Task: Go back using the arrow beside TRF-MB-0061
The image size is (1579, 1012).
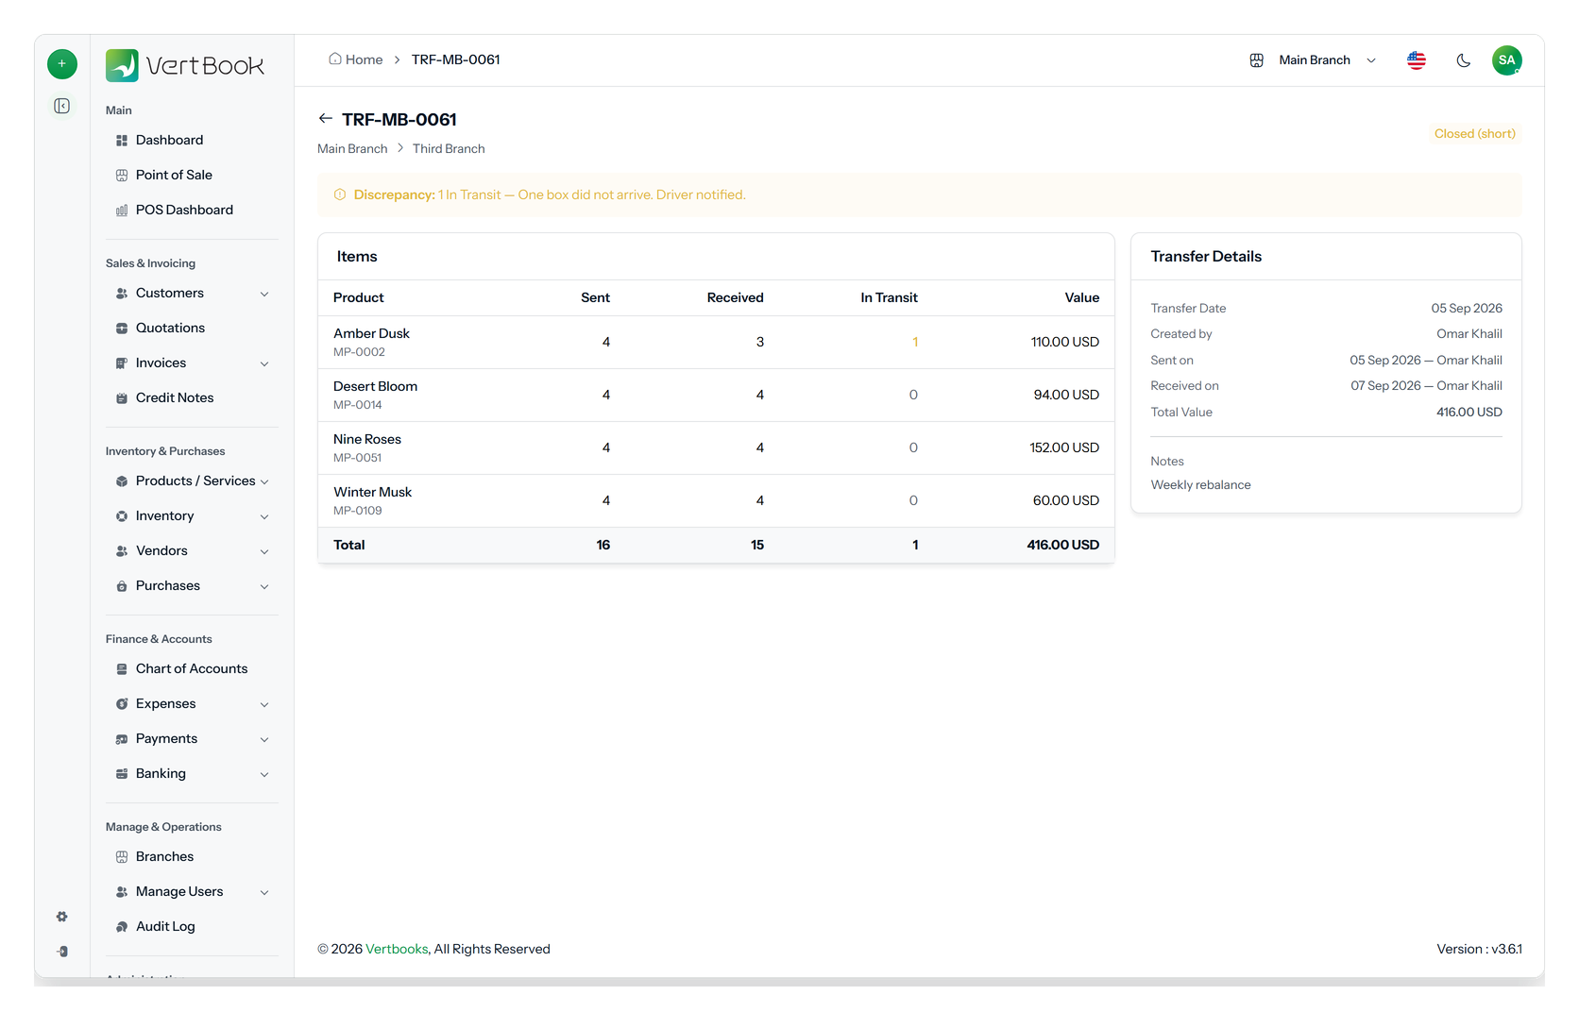Action: pyautogui.click(x=326, y=119)
